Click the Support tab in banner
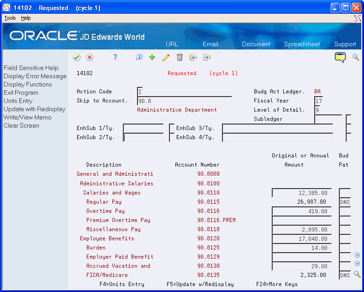Image resolution: width=364 pixels, height=292 pixels. [345, 44]
